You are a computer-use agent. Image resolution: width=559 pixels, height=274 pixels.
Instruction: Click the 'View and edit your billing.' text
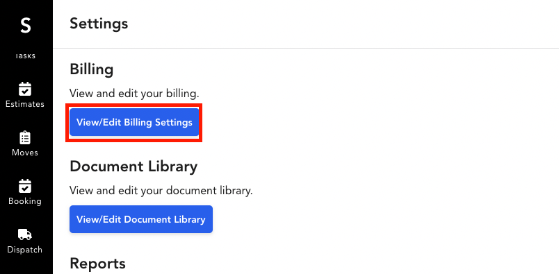[134, 94]
